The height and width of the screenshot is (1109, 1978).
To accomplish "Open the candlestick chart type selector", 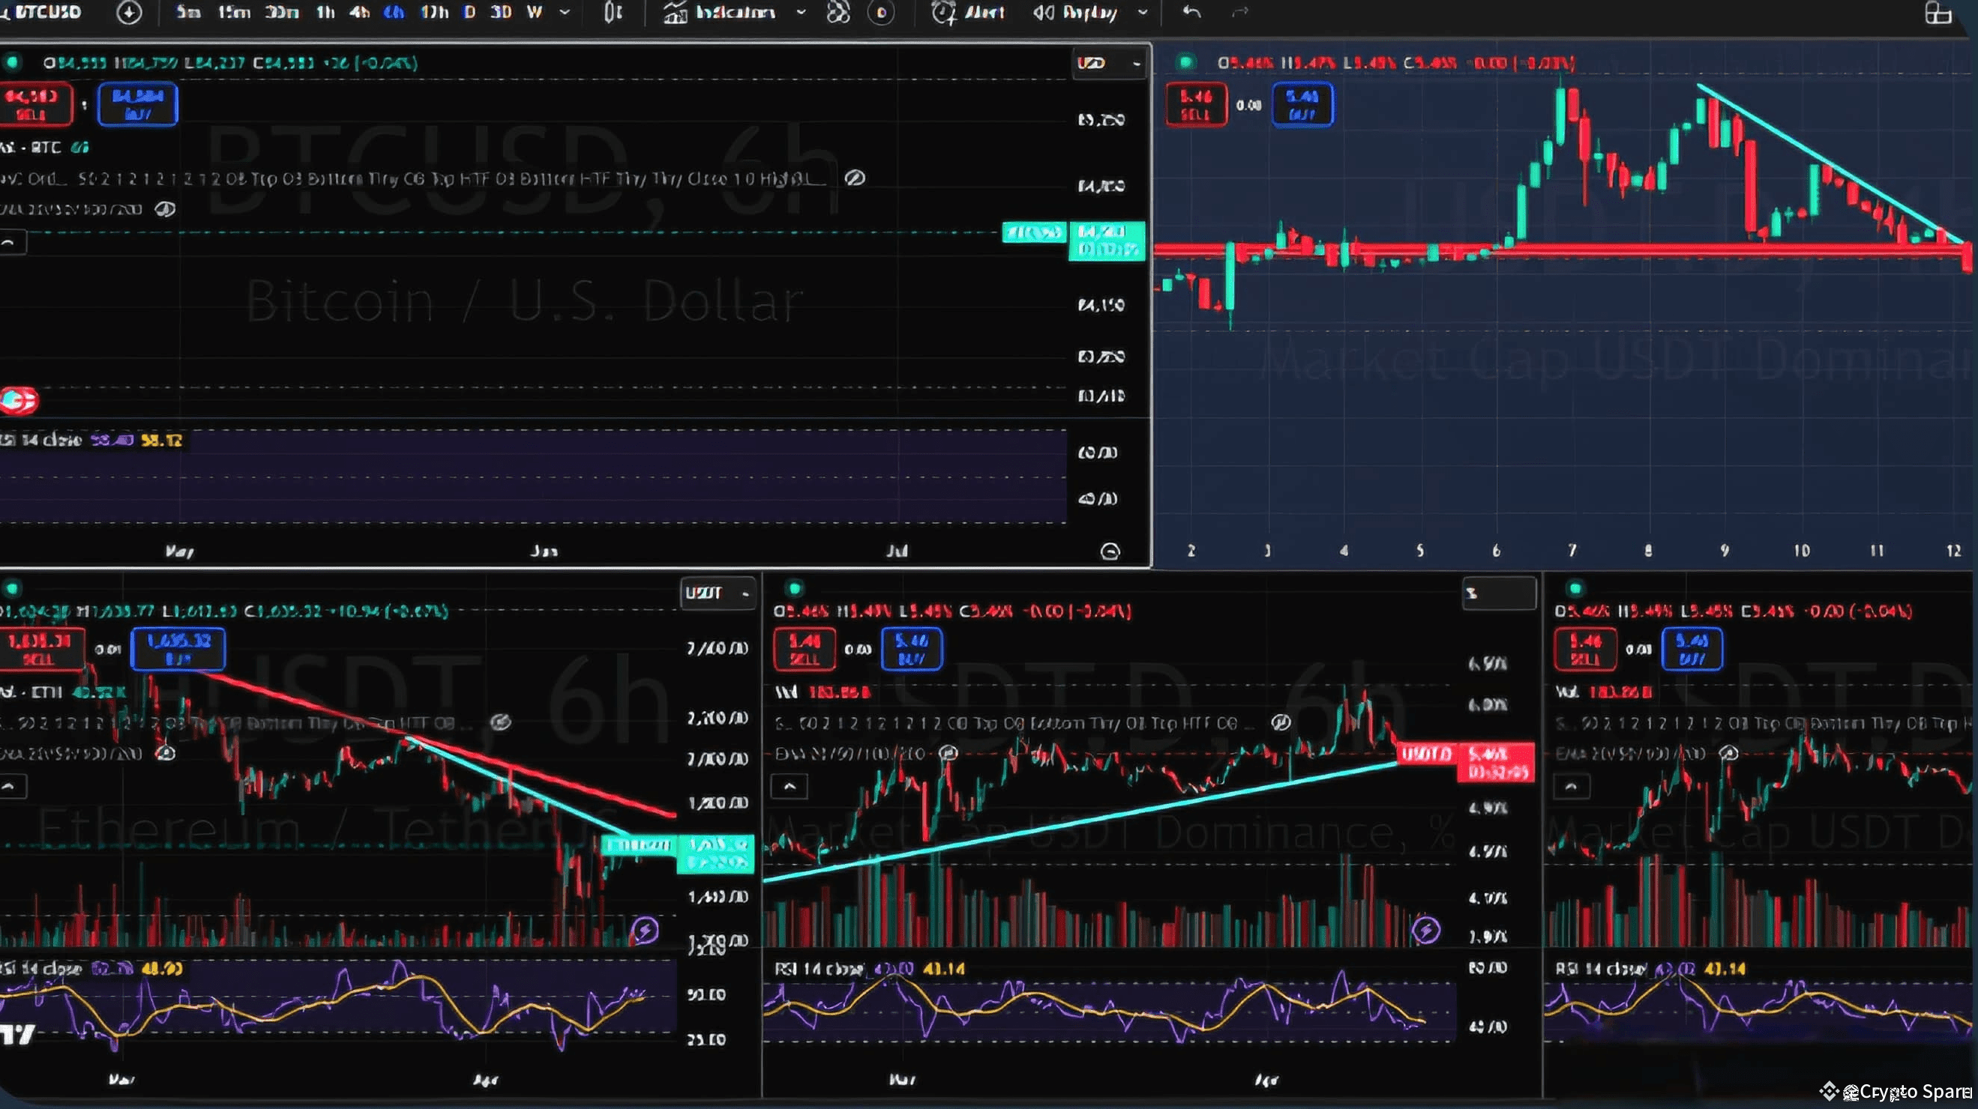I will 613,12.
